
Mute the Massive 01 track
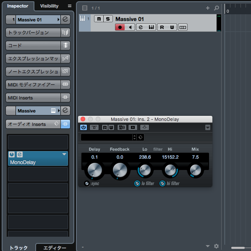coord(99,19)
